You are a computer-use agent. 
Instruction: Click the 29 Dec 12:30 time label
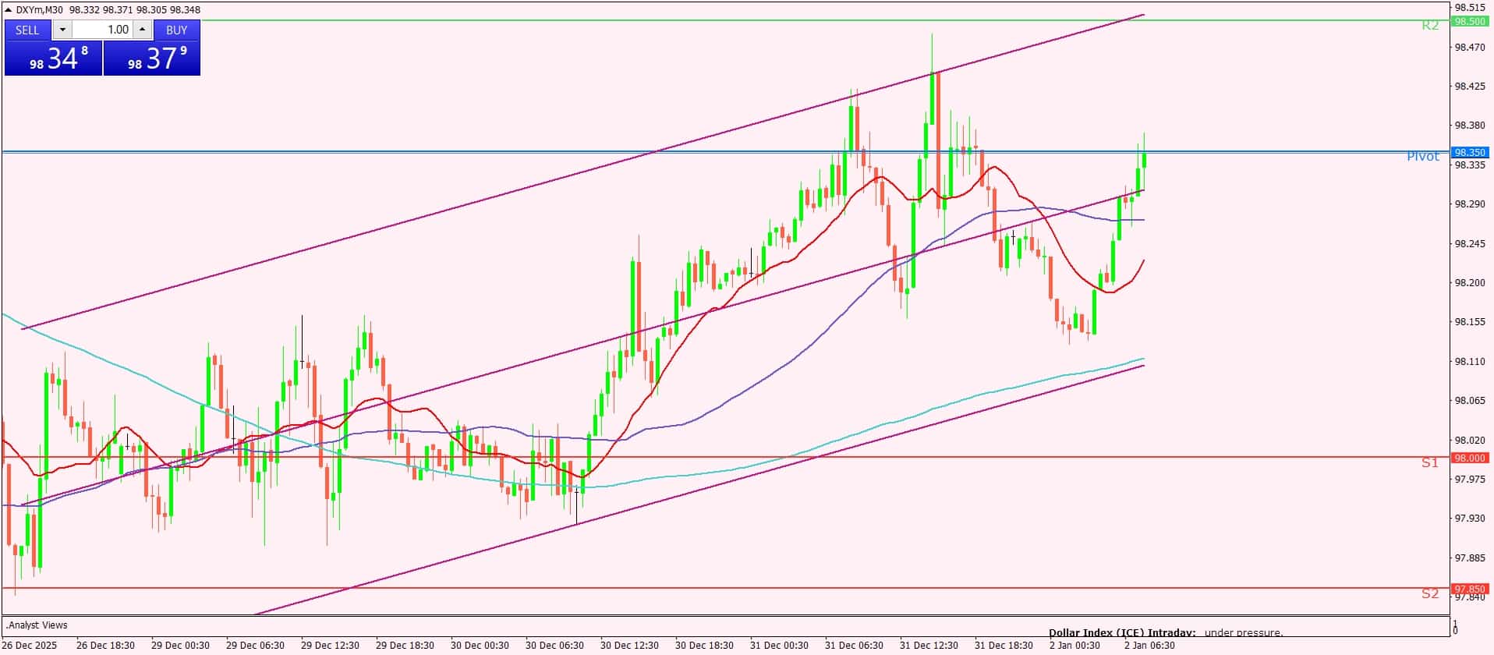[330, 645]
